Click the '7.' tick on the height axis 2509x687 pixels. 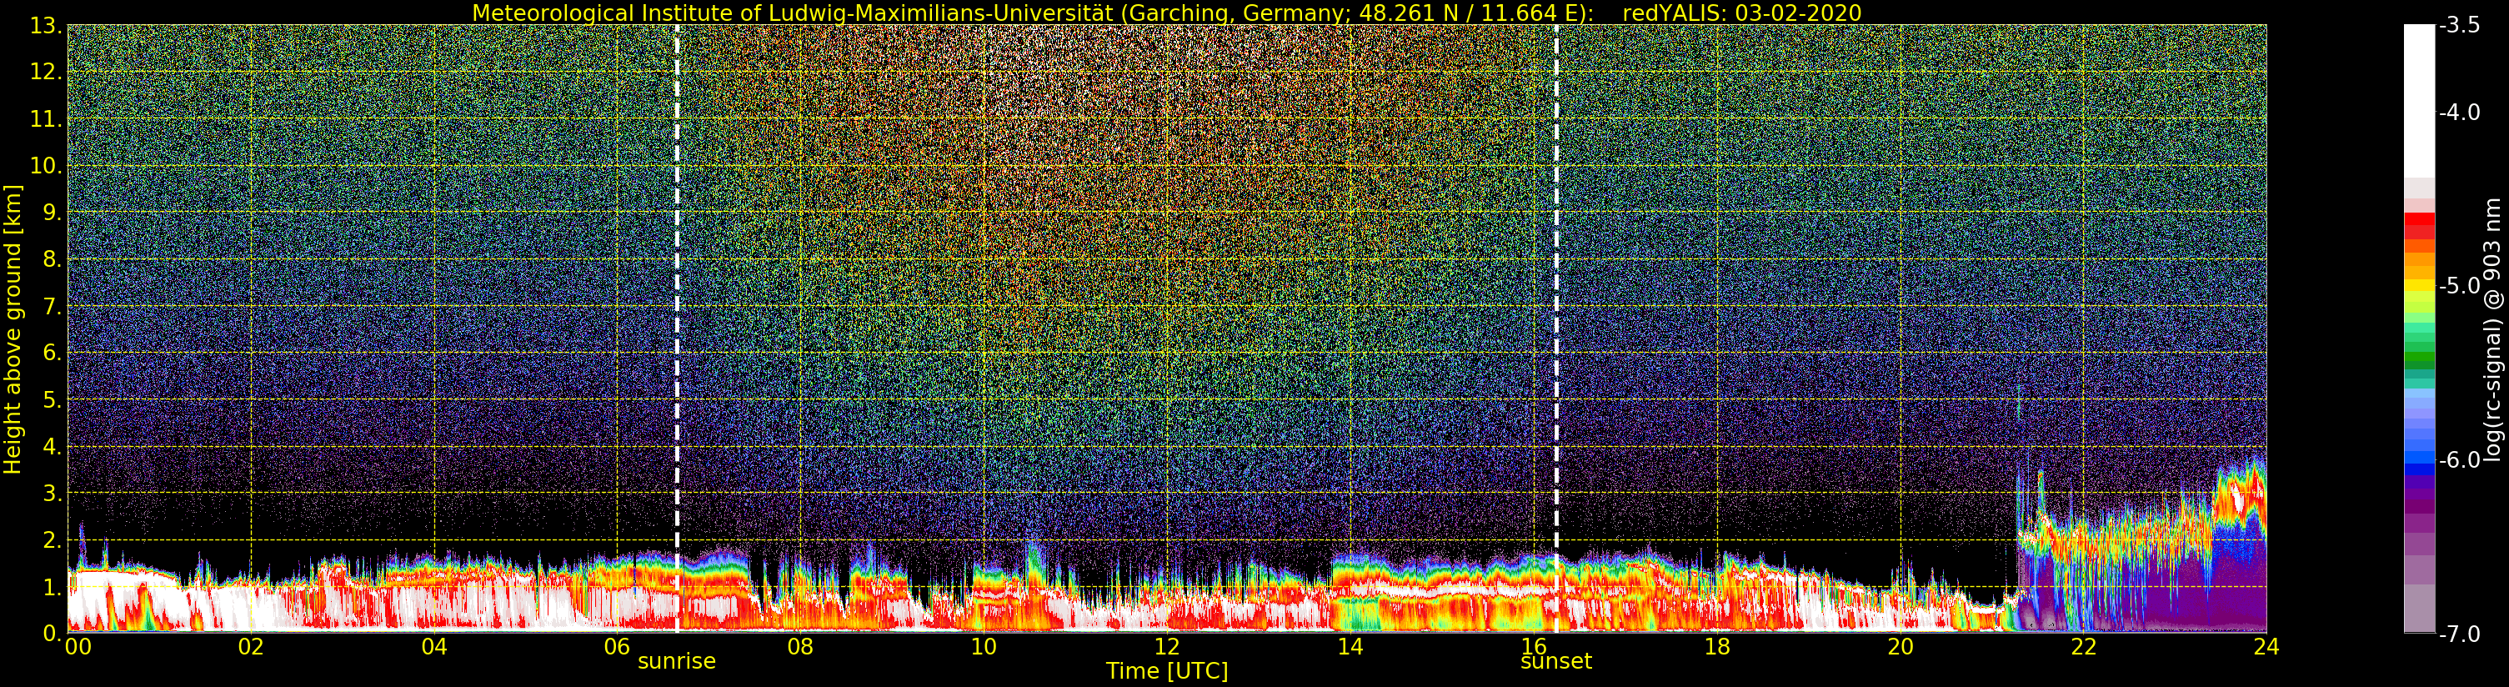52,306
